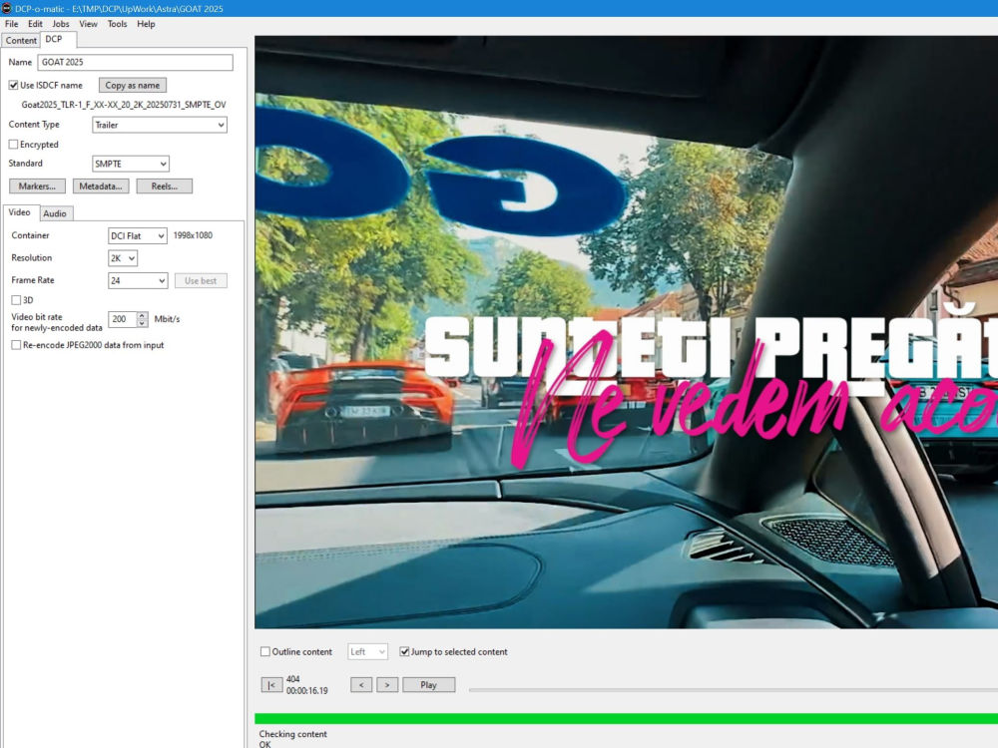998x748 pixels.
Task: Open the Left eye dropdown
Action: point(368,652)
